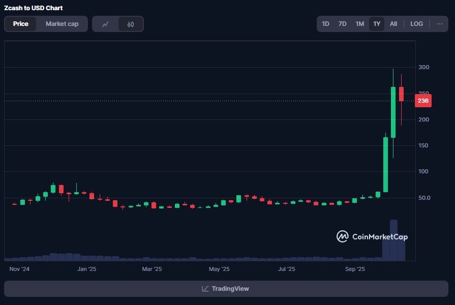Select the candlestick chart icon
Image resolution: width=455 pixels, height=305 pixels.
(131, 24)
